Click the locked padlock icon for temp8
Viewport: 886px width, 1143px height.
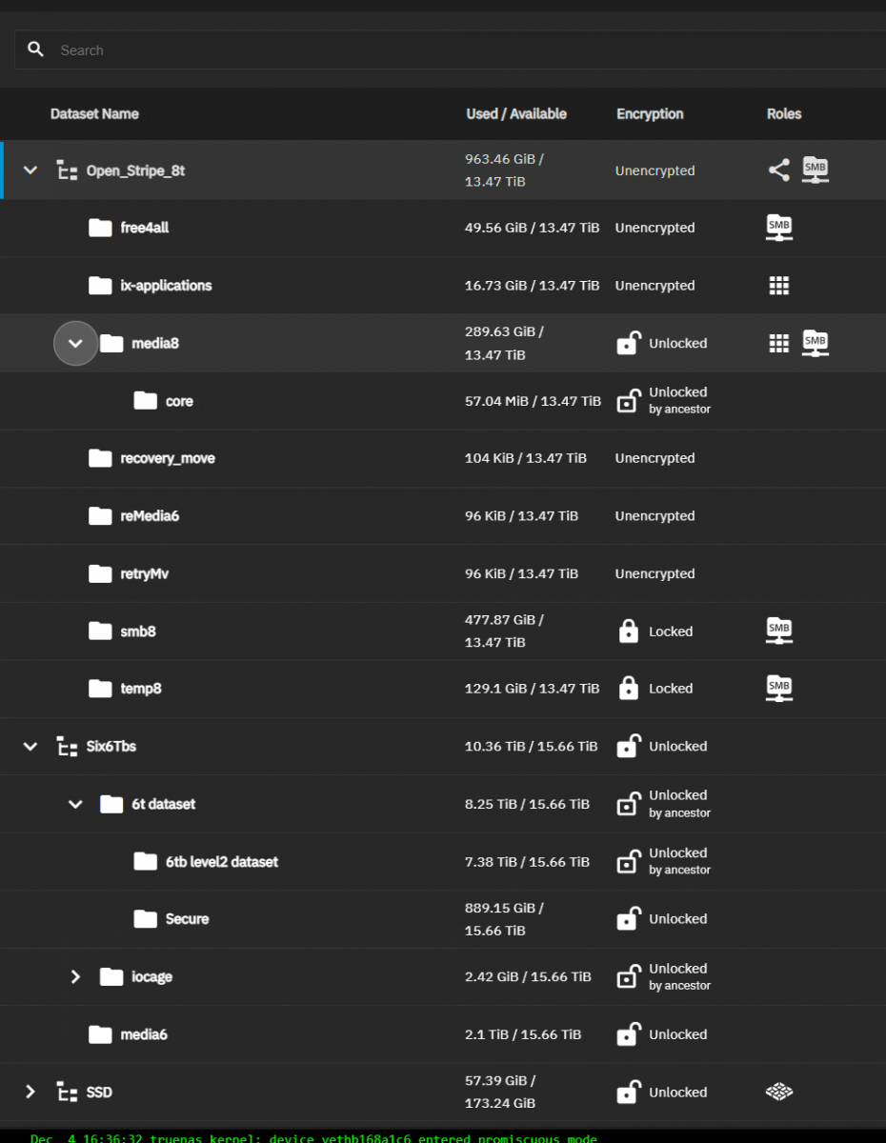(628, 688)
